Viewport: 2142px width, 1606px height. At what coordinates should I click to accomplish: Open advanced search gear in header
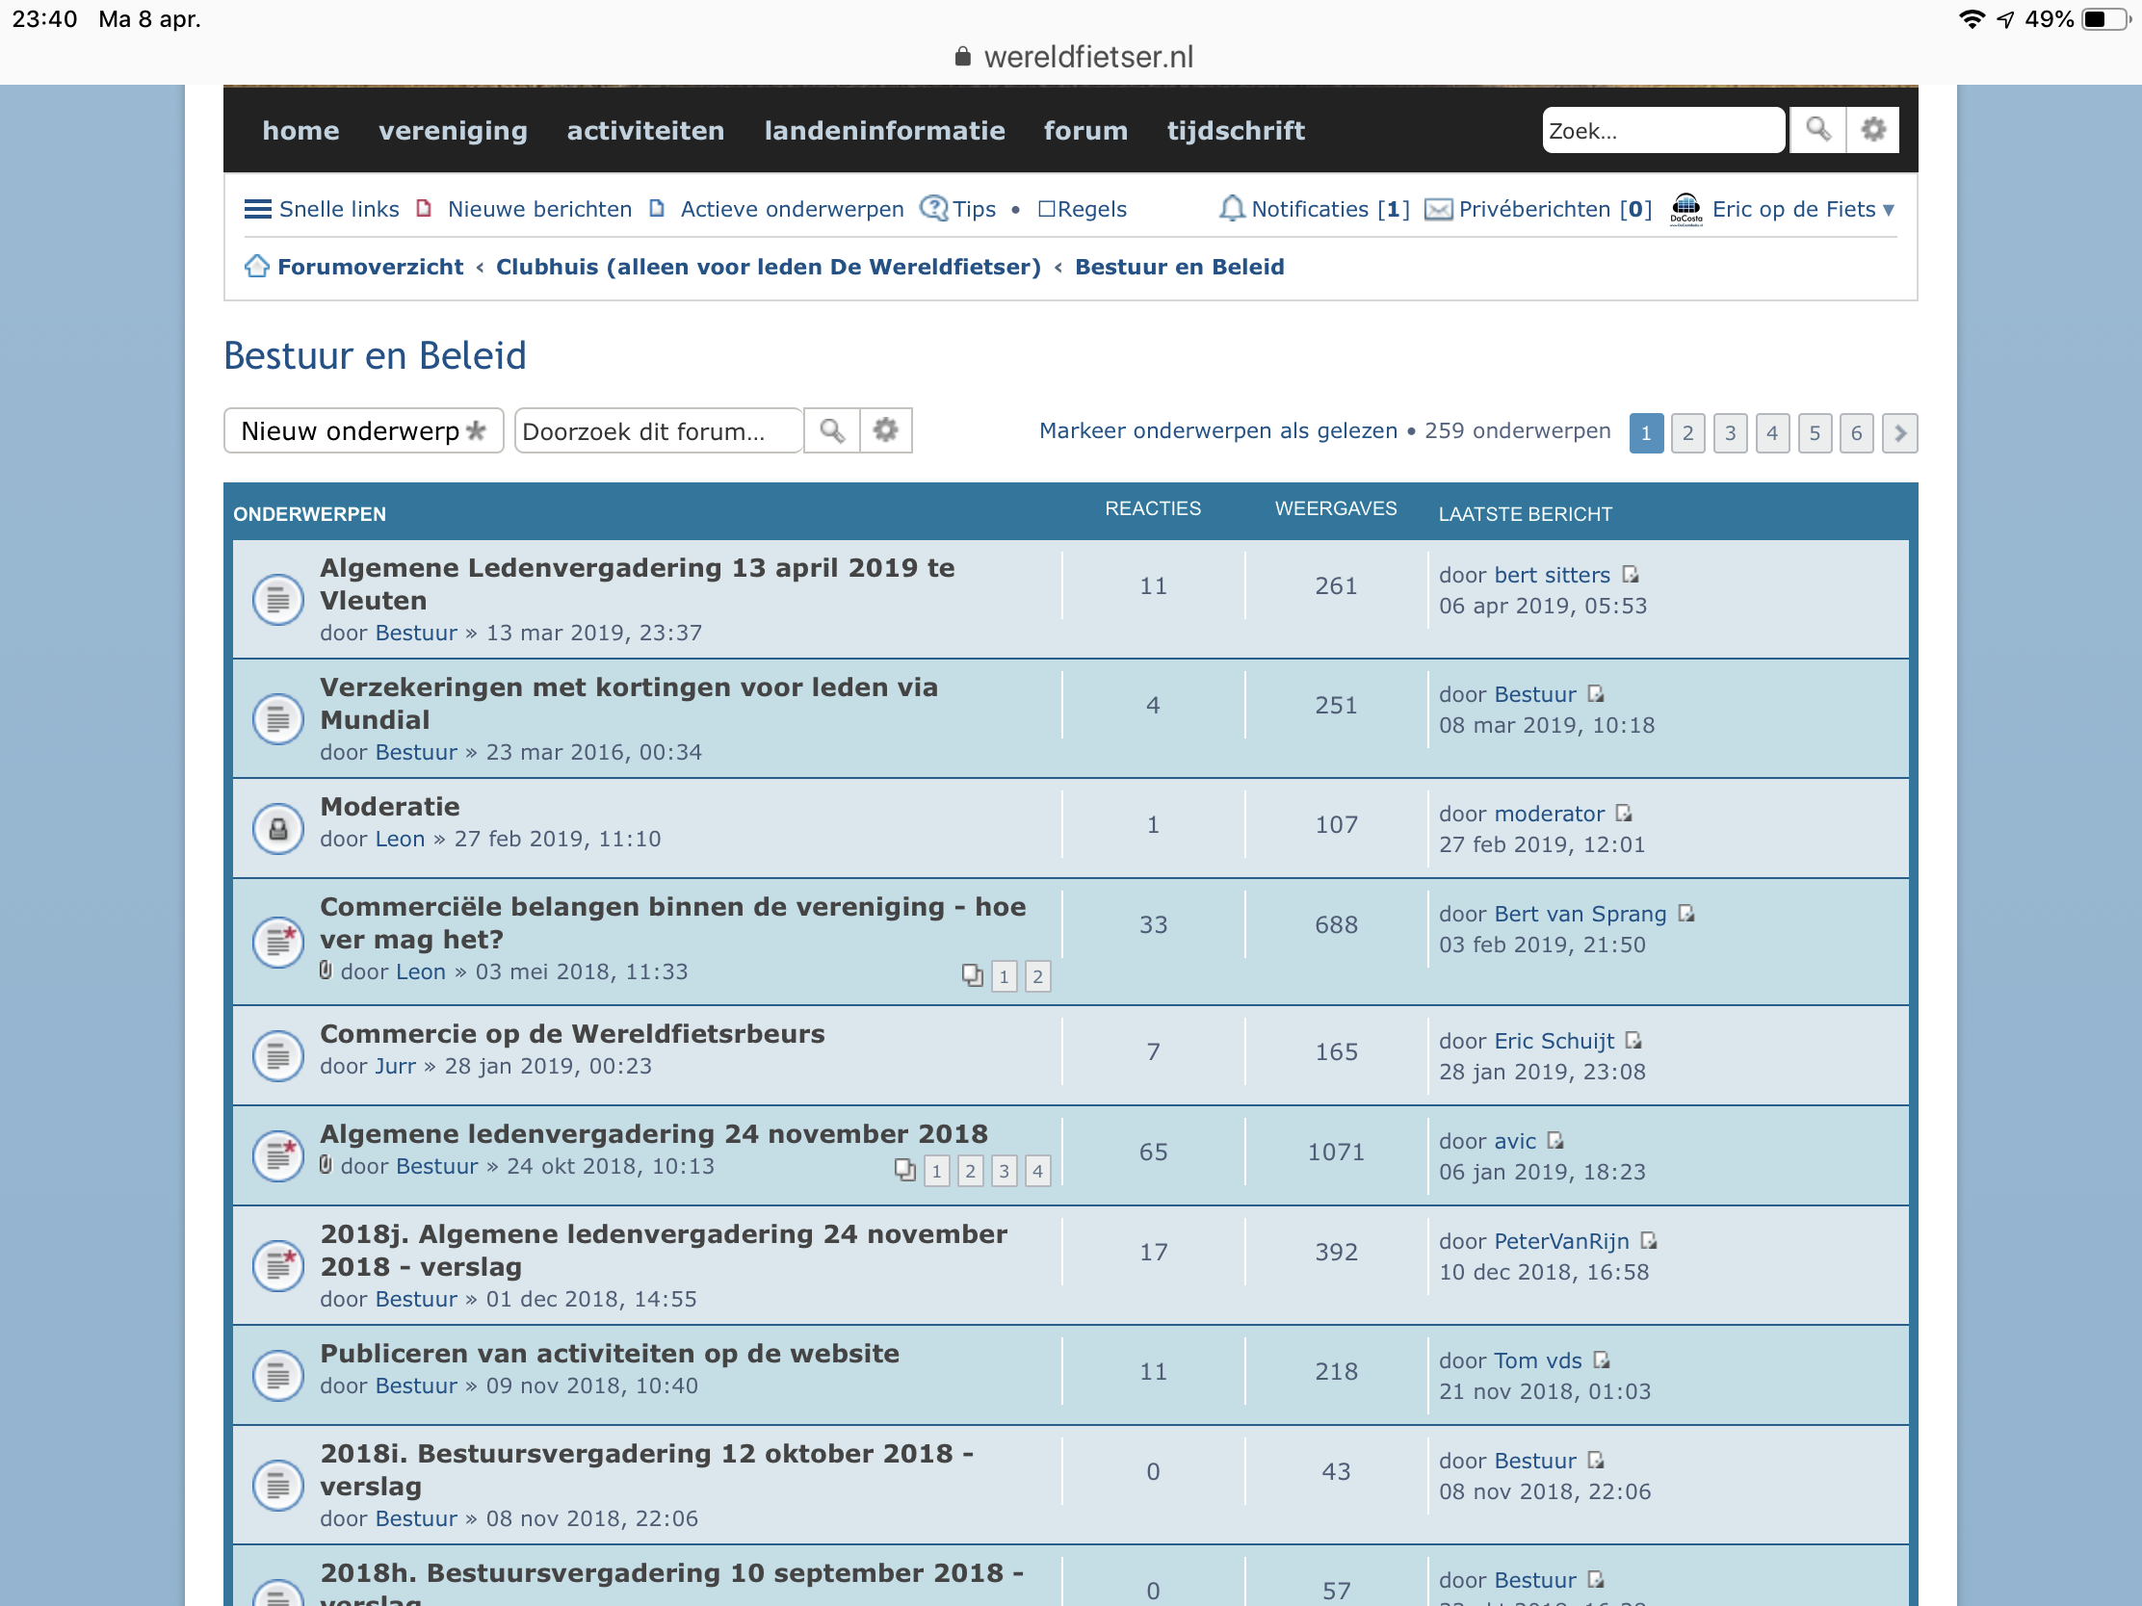click(x=1872, y=130)
